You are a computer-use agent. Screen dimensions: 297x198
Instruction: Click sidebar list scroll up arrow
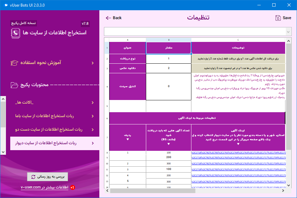click(x=3, y=99)
